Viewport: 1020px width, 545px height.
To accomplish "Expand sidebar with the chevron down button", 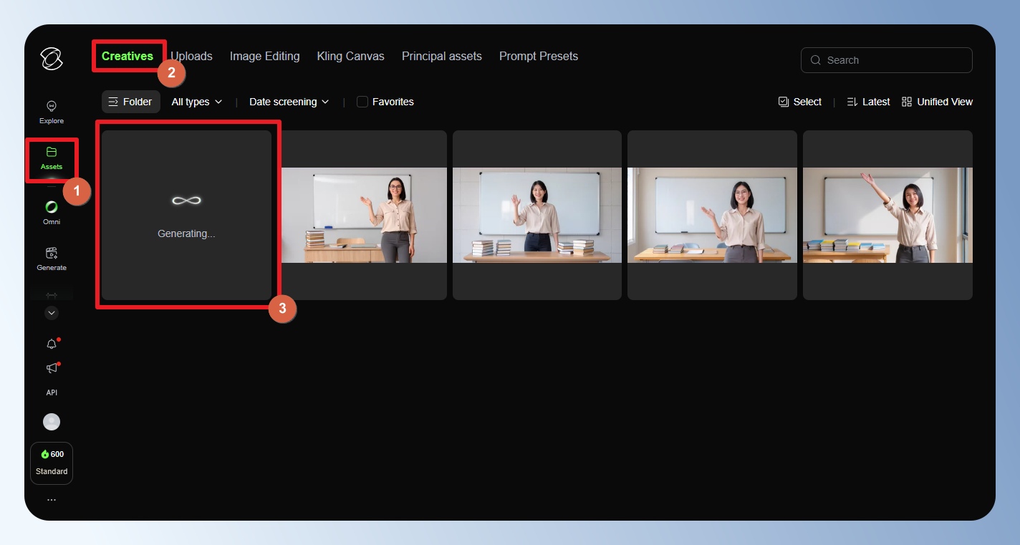I will click(52, 312).
